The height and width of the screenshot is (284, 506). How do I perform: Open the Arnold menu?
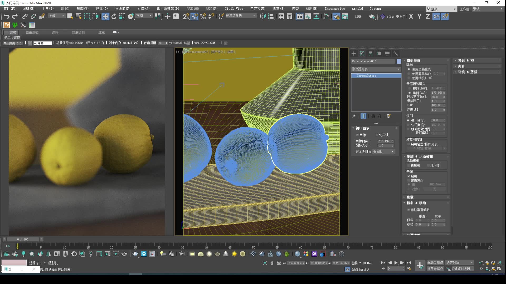(x=357, y=9)
